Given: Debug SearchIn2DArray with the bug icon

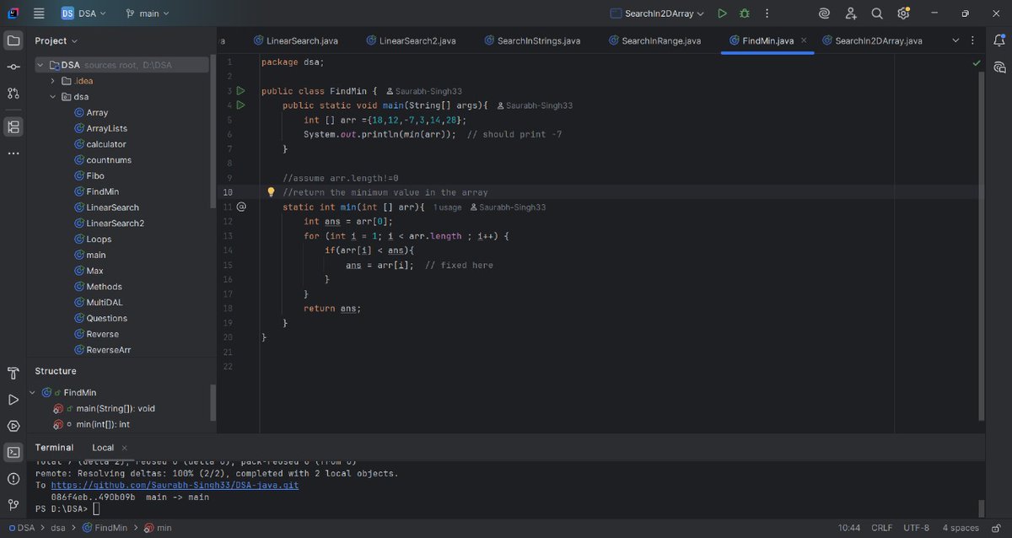Looking at the screenshot, I should pos(745,13).
